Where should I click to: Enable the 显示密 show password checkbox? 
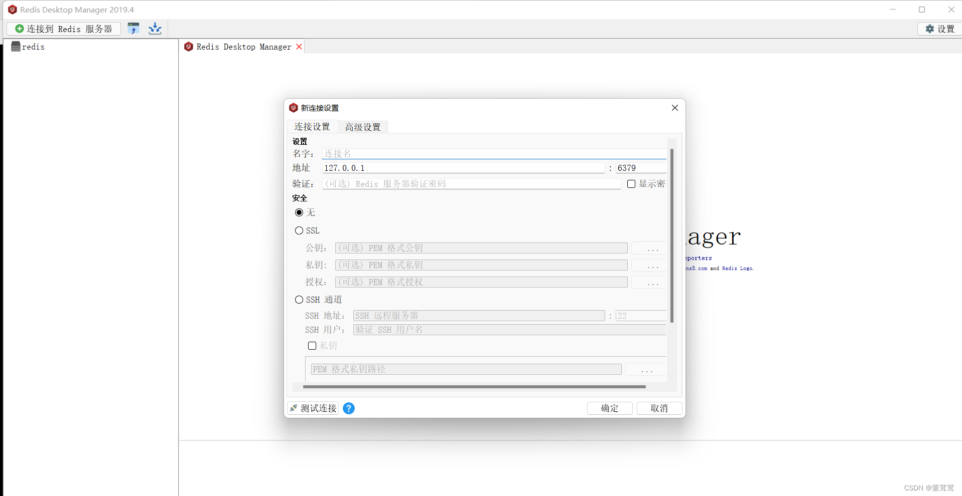[631, 184]
